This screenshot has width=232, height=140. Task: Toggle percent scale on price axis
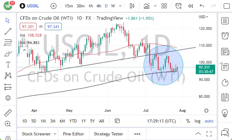[188, 121]
